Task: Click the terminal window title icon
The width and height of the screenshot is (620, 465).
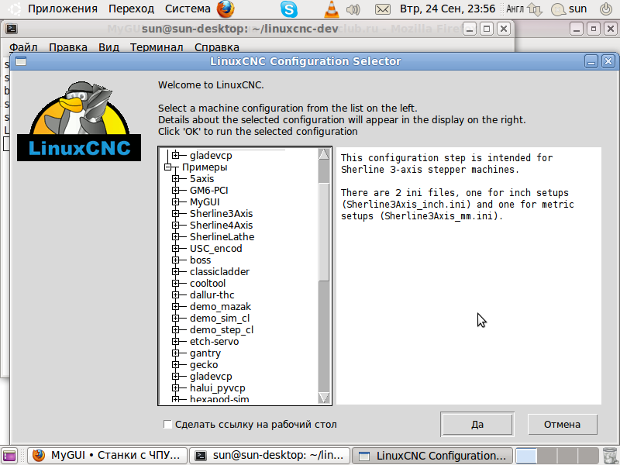Action: click(x=12, y=29)
